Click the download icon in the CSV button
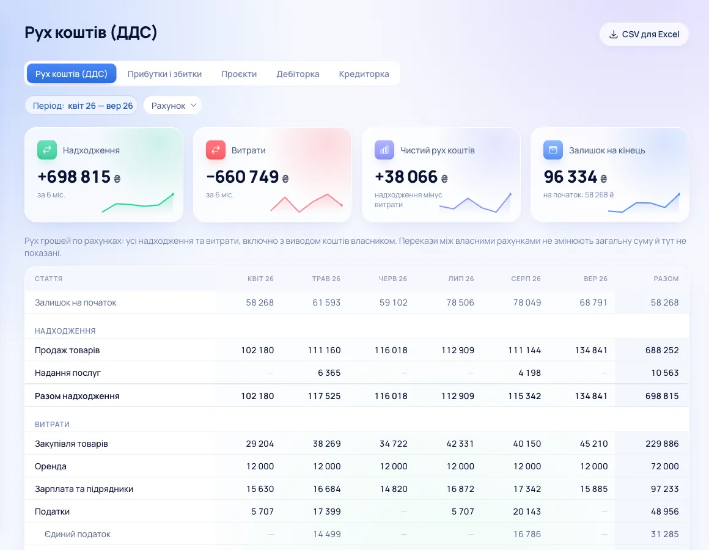709x550 pixels. (613, 34)
